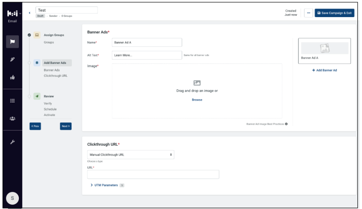
Task: Go to the Schedule sub-step
Action: 50,109
